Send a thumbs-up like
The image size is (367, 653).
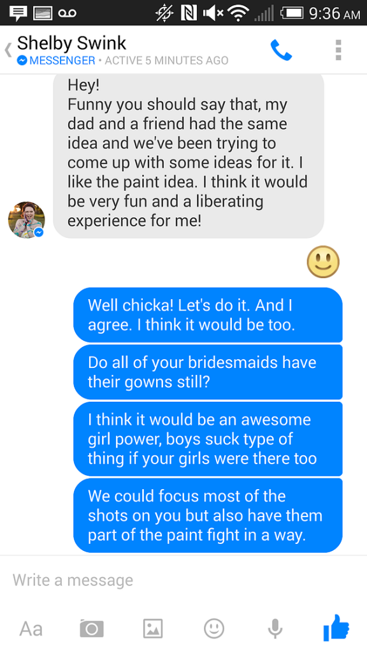click(x=336, y=627)
